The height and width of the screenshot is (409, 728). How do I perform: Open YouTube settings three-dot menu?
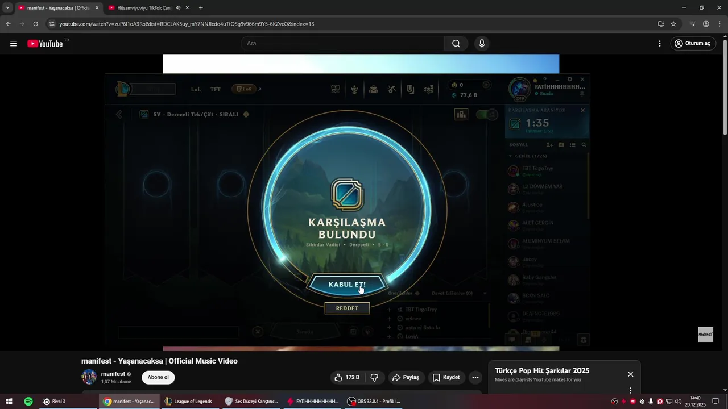click(660, 44)
